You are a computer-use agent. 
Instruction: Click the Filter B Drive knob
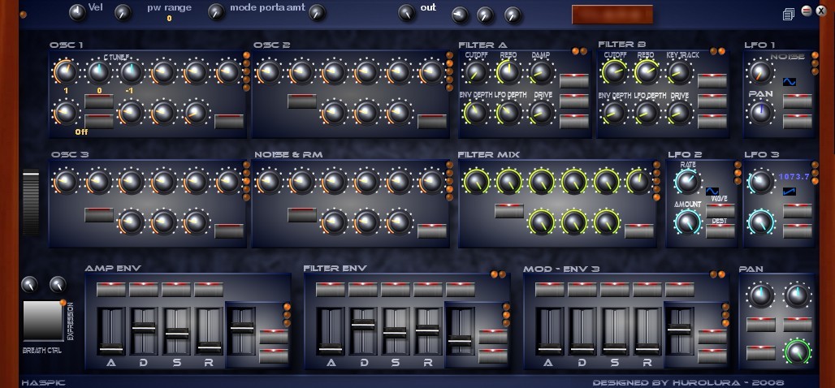(x=679, y=113)
